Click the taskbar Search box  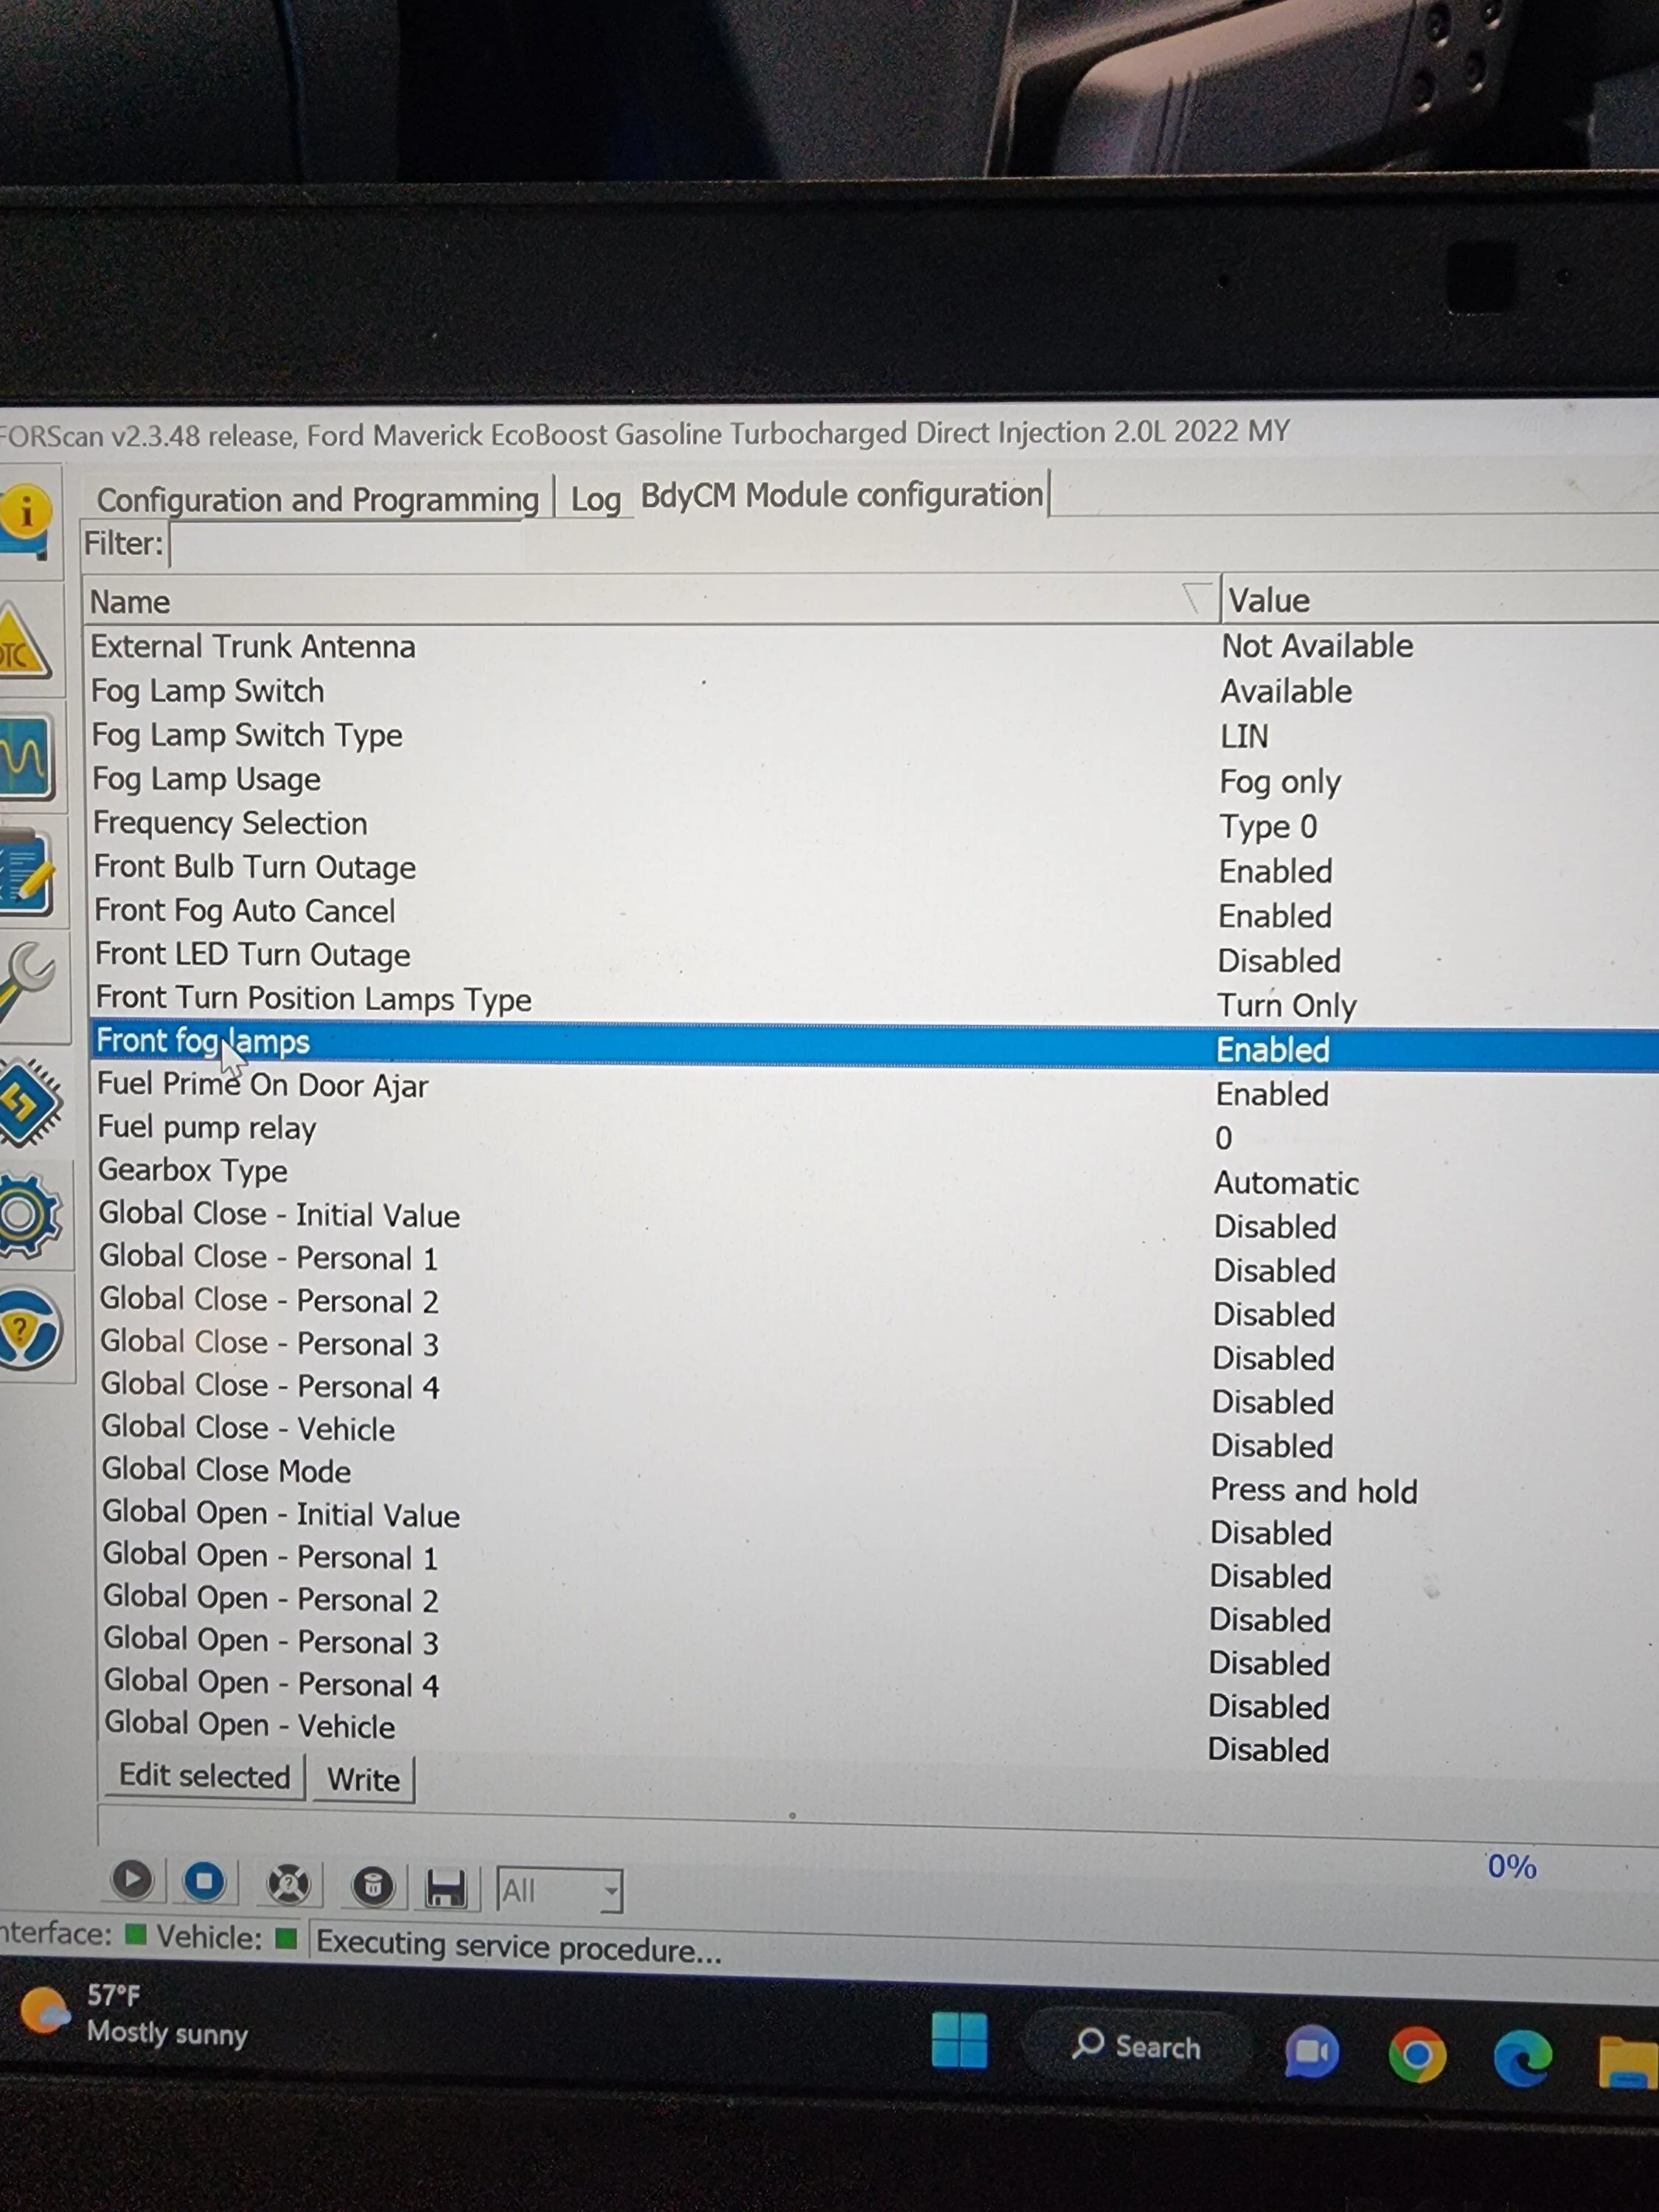(x=1137, y=2045)
